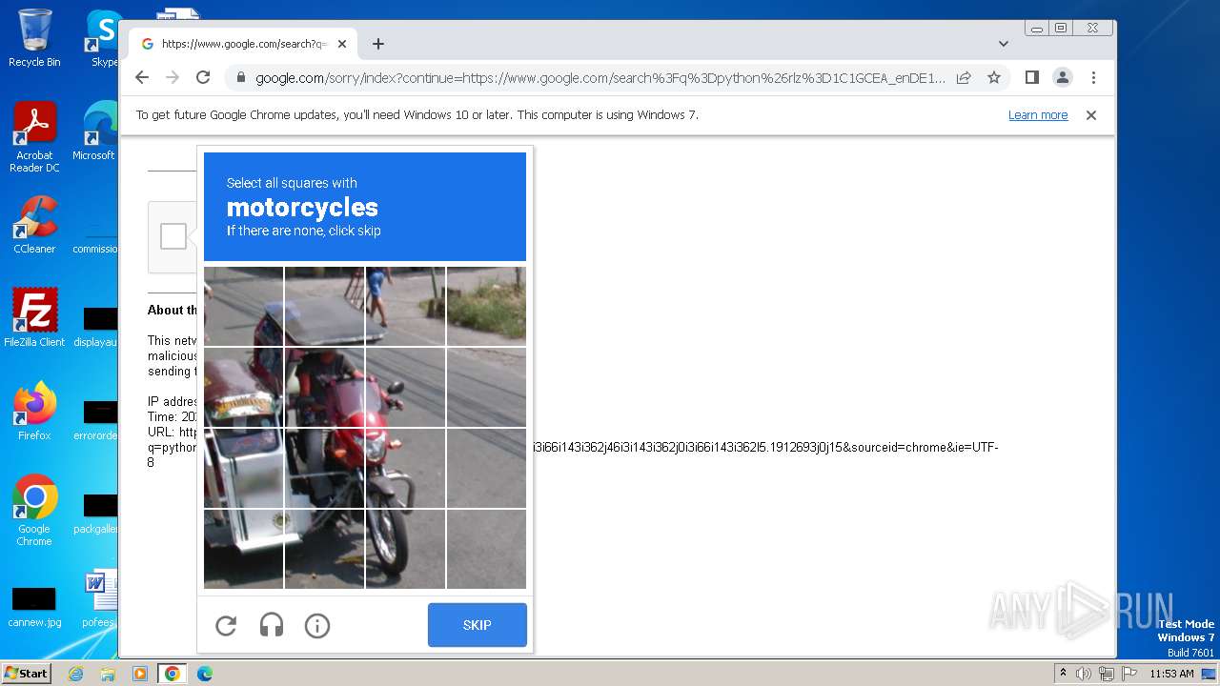Open Recycle Bin on desktop
The image size is (1220, 686).
34,38
